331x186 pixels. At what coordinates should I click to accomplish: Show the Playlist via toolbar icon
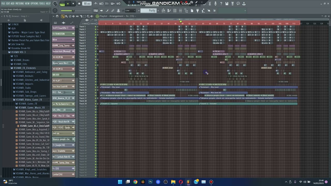[x=163, y=11]
